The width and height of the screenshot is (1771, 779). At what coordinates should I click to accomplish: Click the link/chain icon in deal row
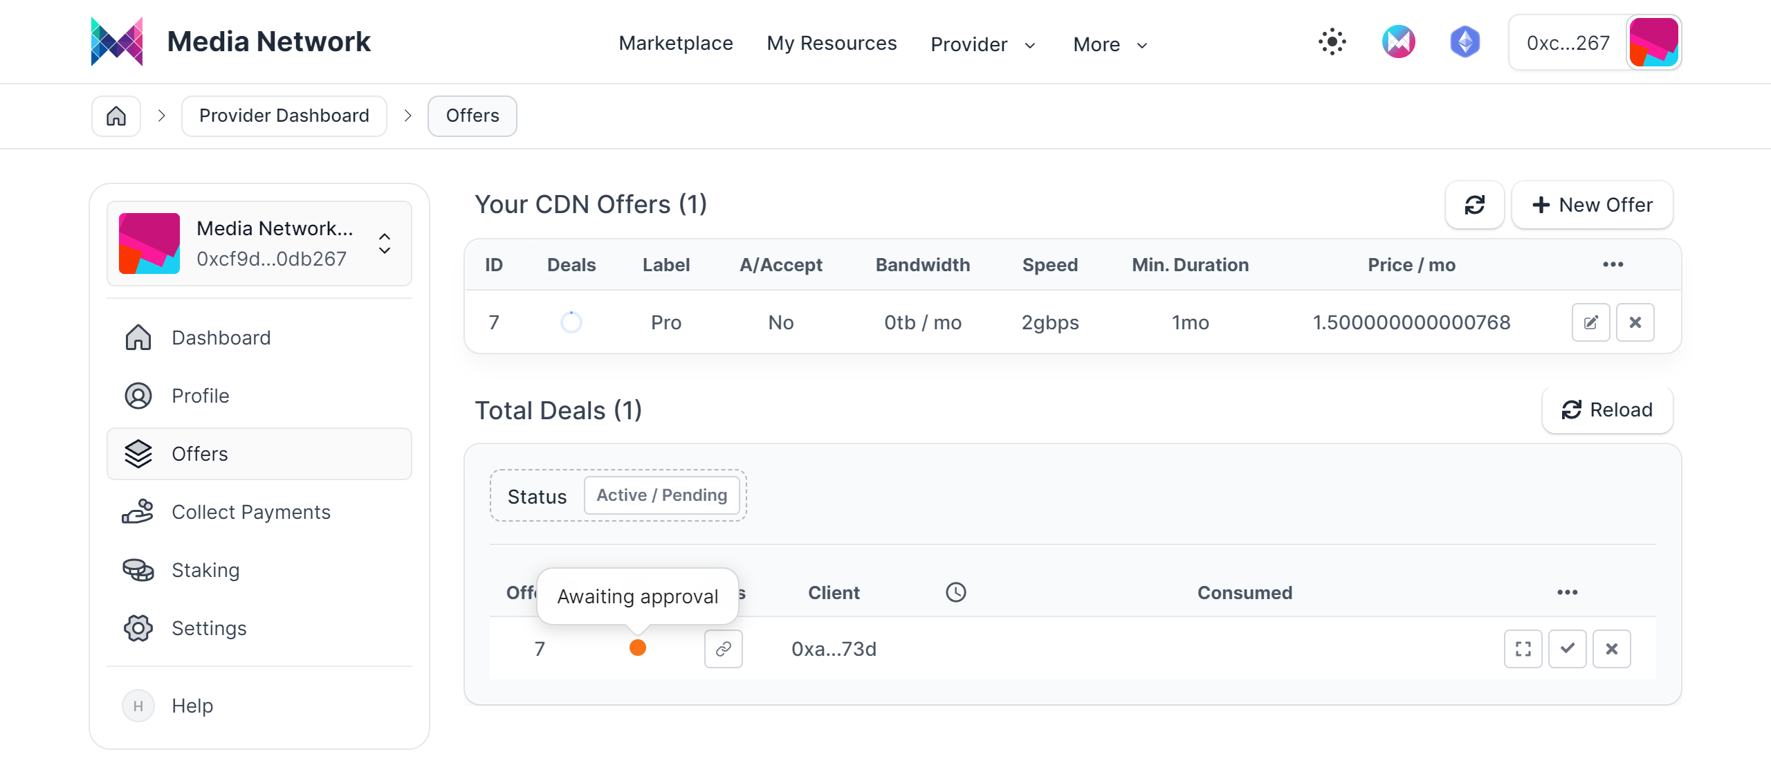click(723, 649)
